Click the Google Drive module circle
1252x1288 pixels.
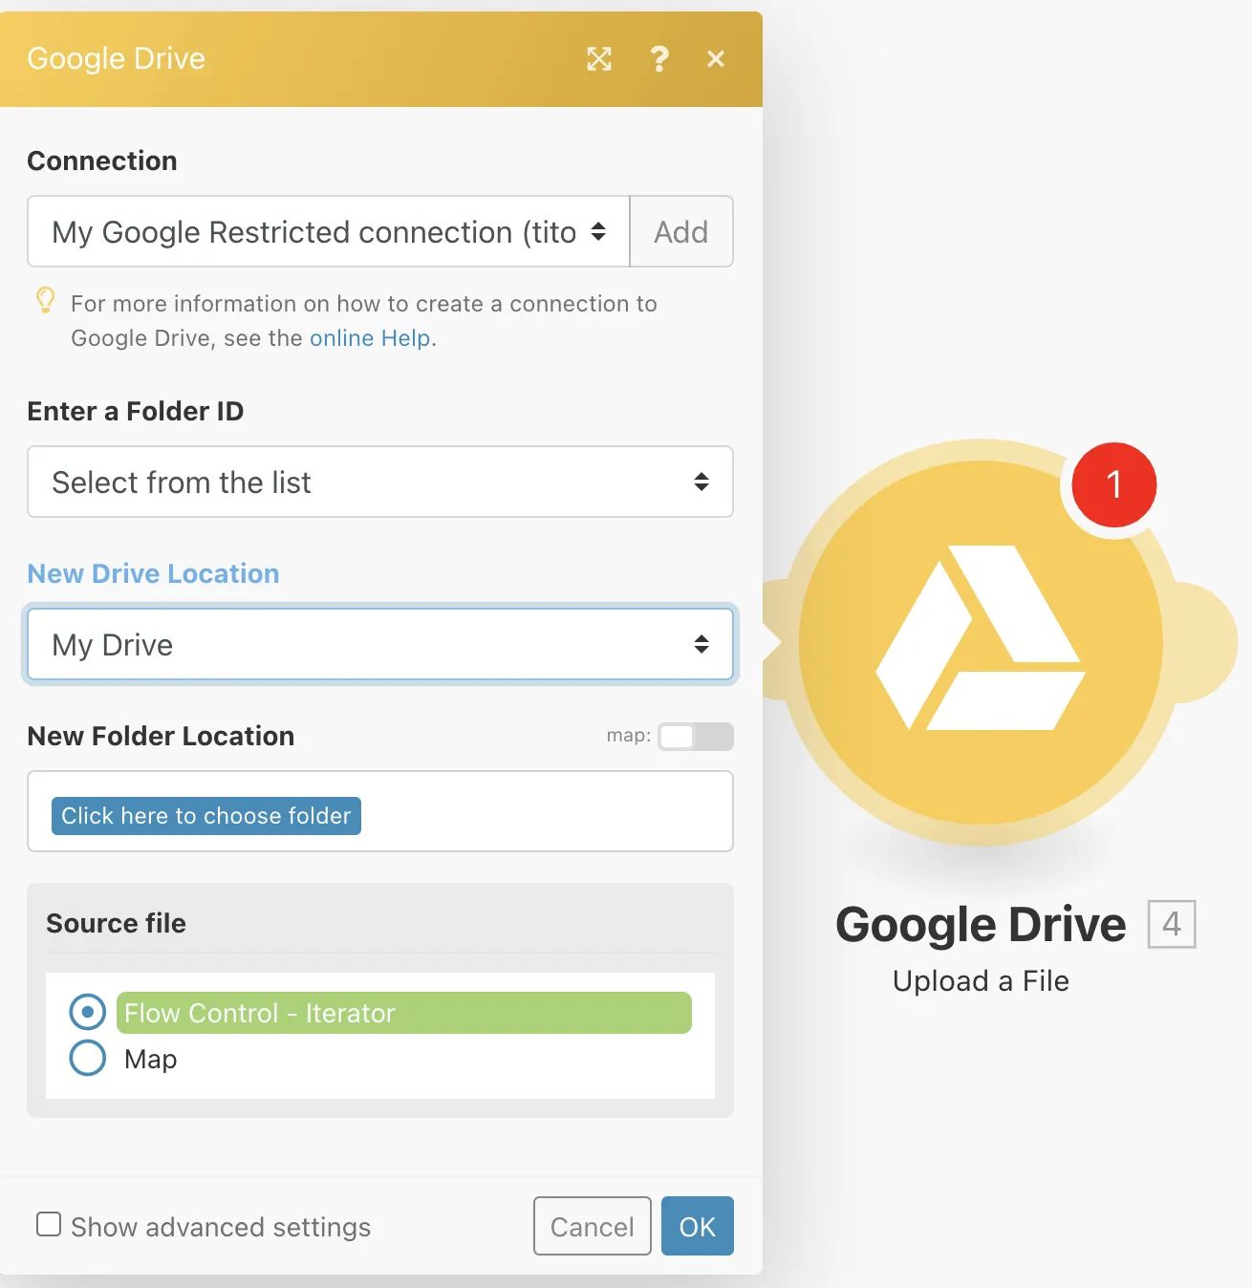981,643
